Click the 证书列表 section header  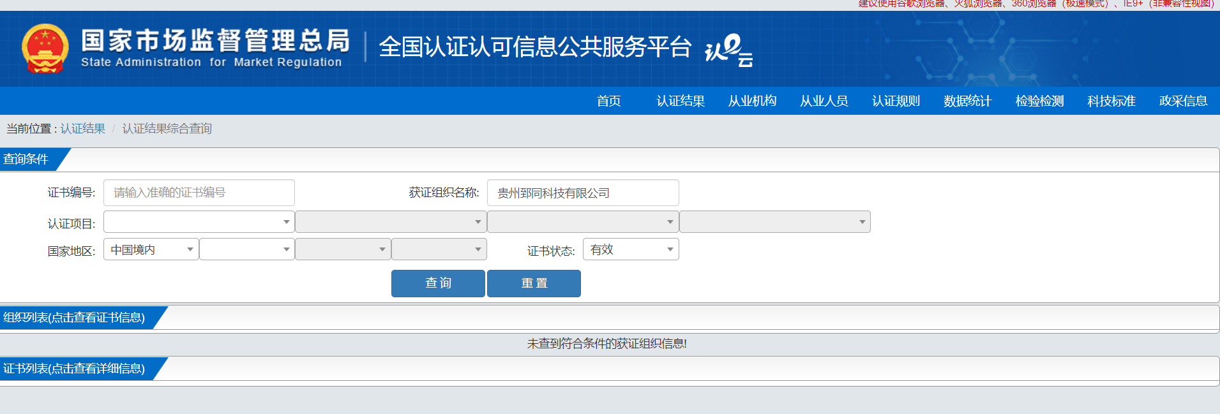[x=74, y=369]
